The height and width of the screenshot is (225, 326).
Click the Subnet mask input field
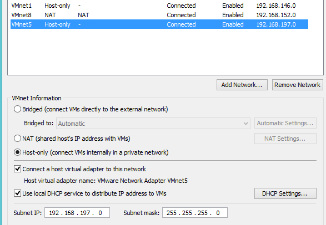(195, 213)
